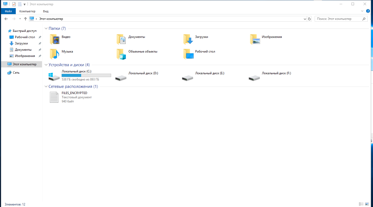
Task: Unpin Рабочий стол using its pin icon
Action: 39,37
